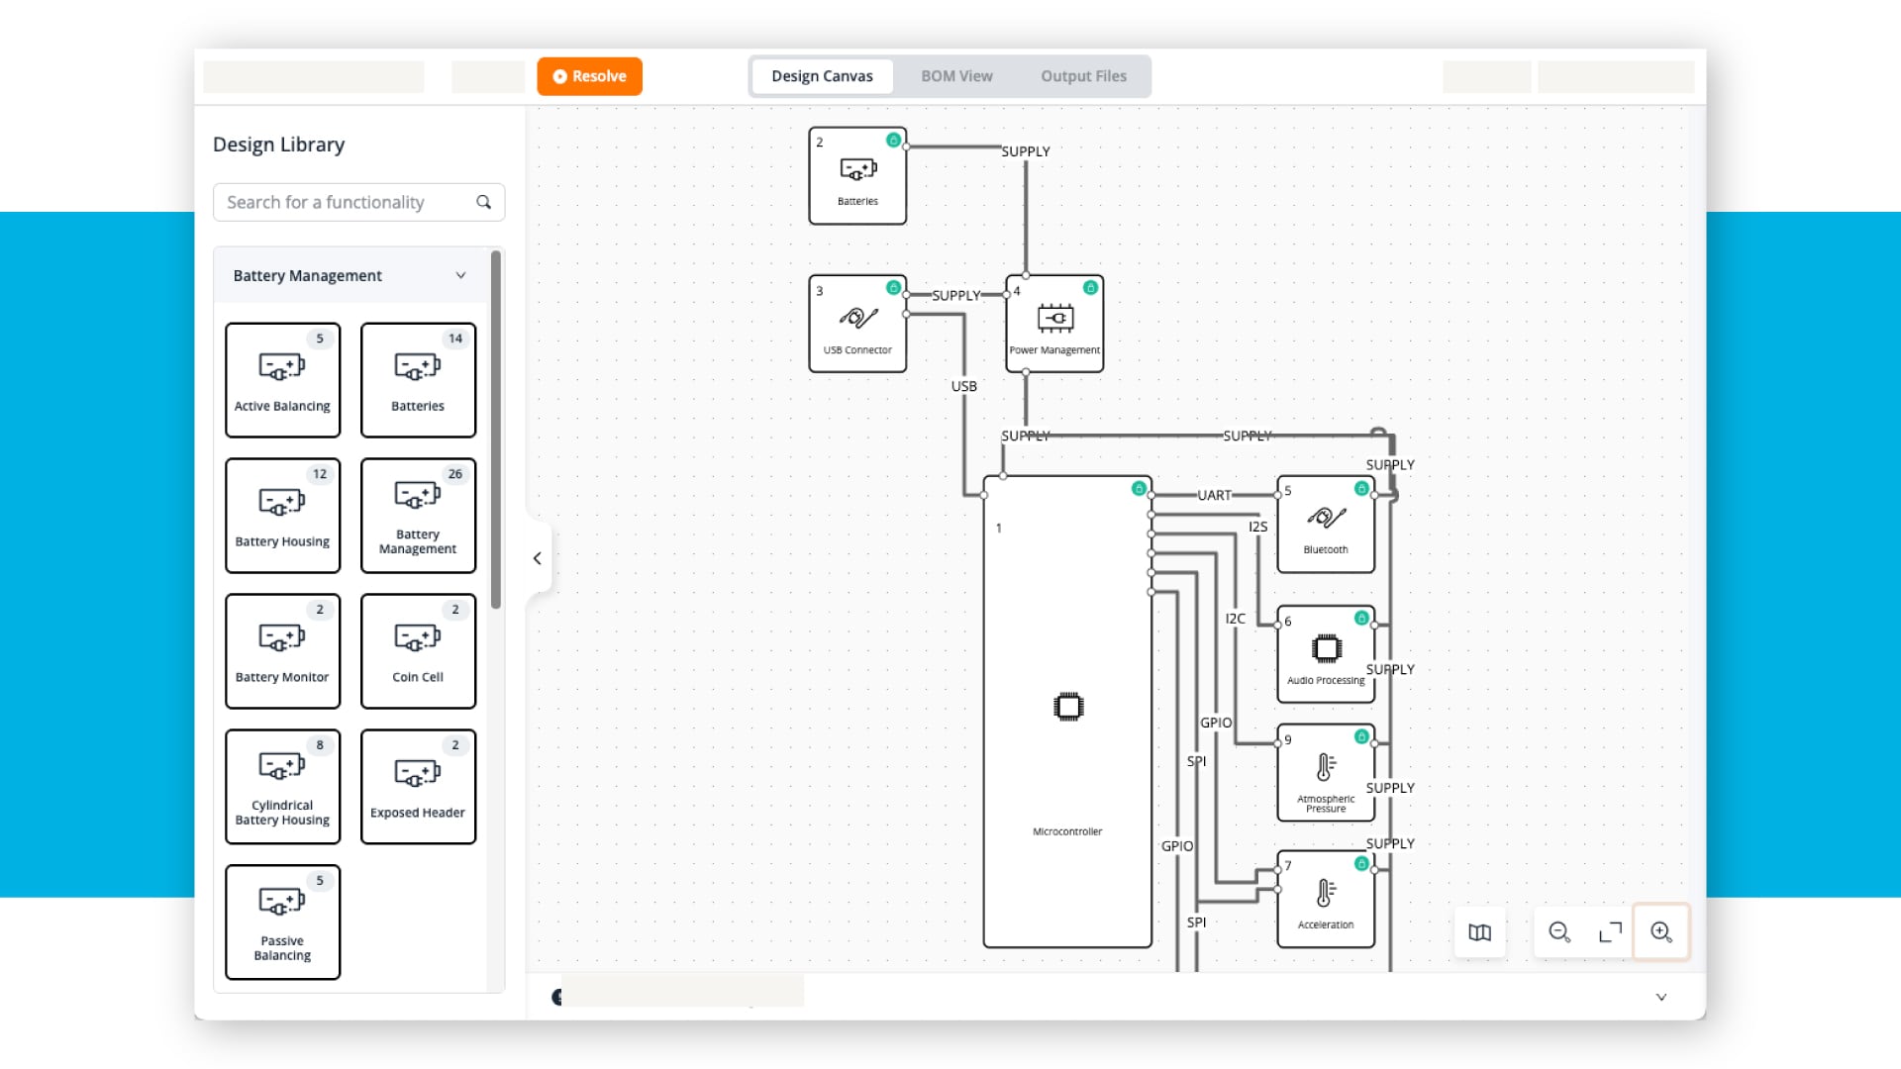Viewport: 1901px width, 1069px height.
Task: Open the Output Files tab
Action: pyautogui.click(x=1083, y=76)
